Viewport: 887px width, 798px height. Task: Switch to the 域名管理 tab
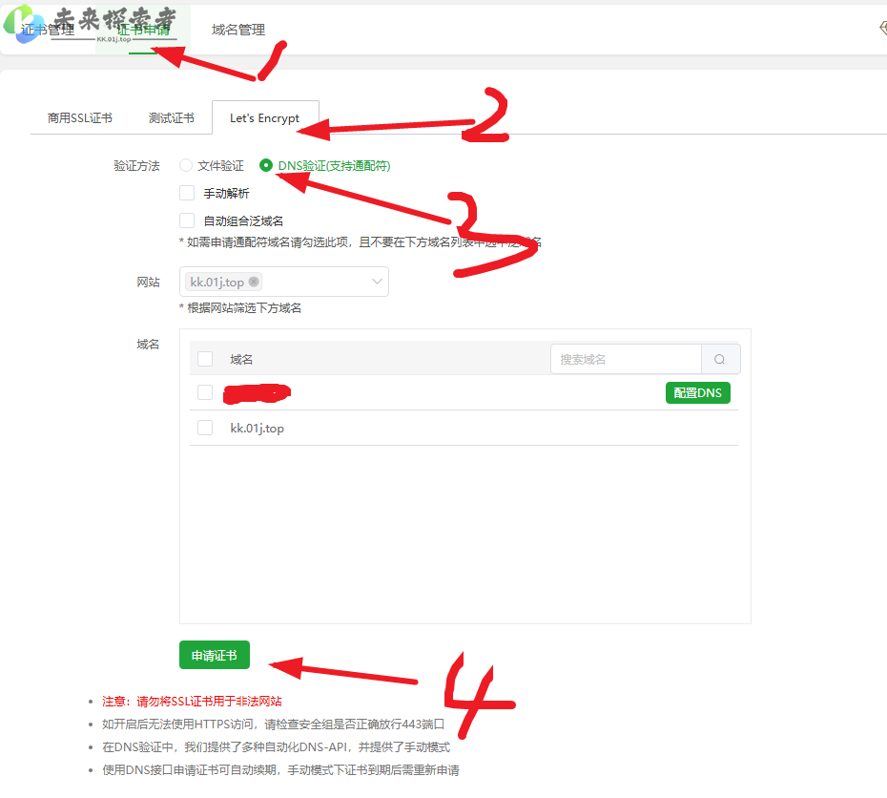pyautogui.click(x=238, y=31)
